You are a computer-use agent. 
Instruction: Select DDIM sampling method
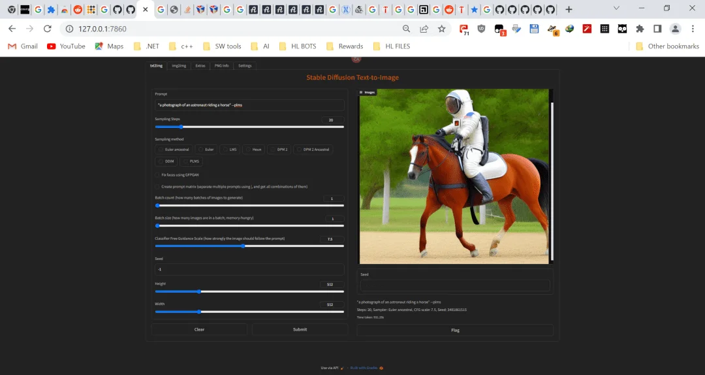[166, 161]
